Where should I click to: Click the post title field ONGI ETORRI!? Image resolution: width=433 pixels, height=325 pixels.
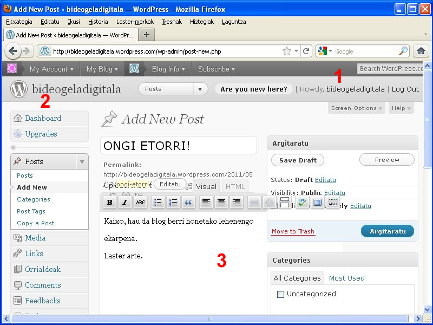(179, 146)
